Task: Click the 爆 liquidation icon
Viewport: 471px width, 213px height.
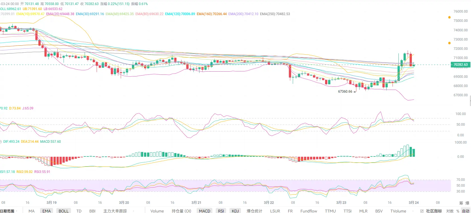Action: pos(467,203)
